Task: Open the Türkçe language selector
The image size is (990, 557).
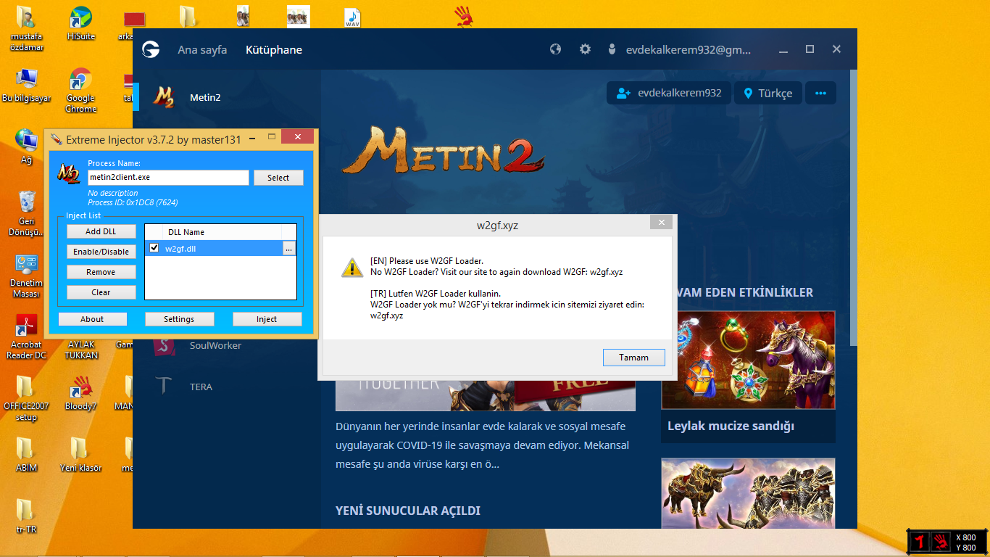Action: pos(768,93)
